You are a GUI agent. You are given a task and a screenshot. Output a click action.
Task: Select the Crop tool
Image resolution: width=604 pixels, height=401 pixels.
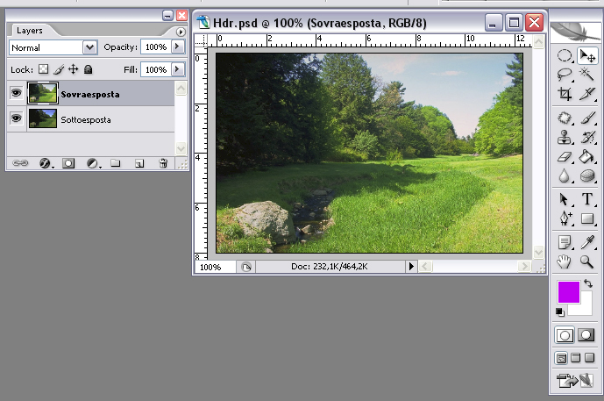coord(565,94)
